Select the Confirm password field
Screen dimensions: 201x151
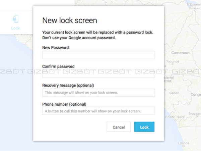pos(98,74)
